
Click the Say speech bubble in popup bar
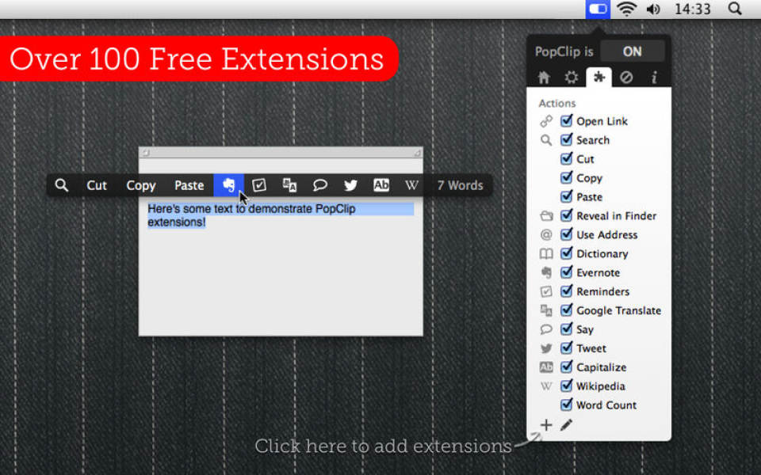[x=319, y=185]
